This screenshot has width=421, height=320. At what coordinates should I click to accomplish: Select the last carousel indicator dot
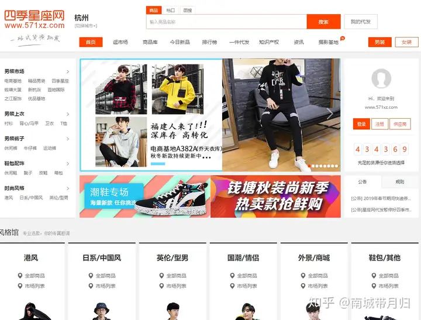[x=336, y=166]
